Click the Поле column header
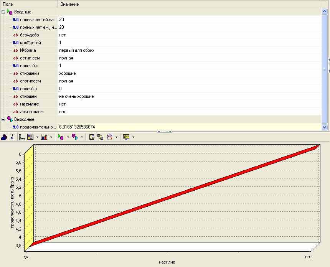 [29, 4]
